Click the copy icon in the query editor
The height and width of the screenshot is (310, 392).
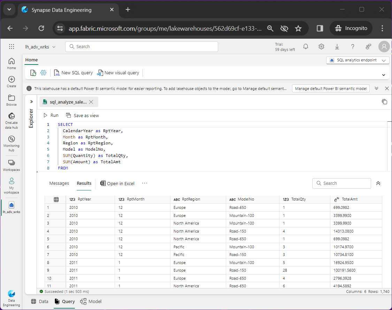[x=384, y=102]
